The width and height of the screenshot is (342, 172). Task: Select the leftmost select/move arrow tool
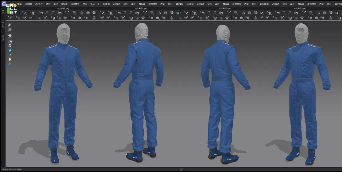click(x=25, y=13)
